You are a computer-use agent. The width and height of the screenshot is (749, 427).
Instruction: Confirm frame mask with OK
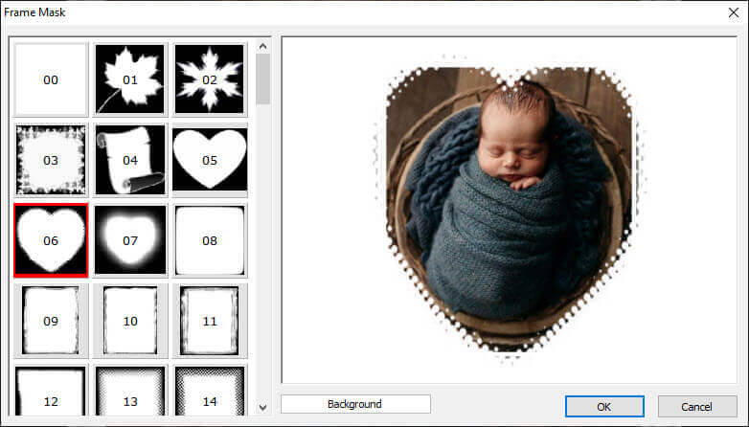tap(604, 407)
